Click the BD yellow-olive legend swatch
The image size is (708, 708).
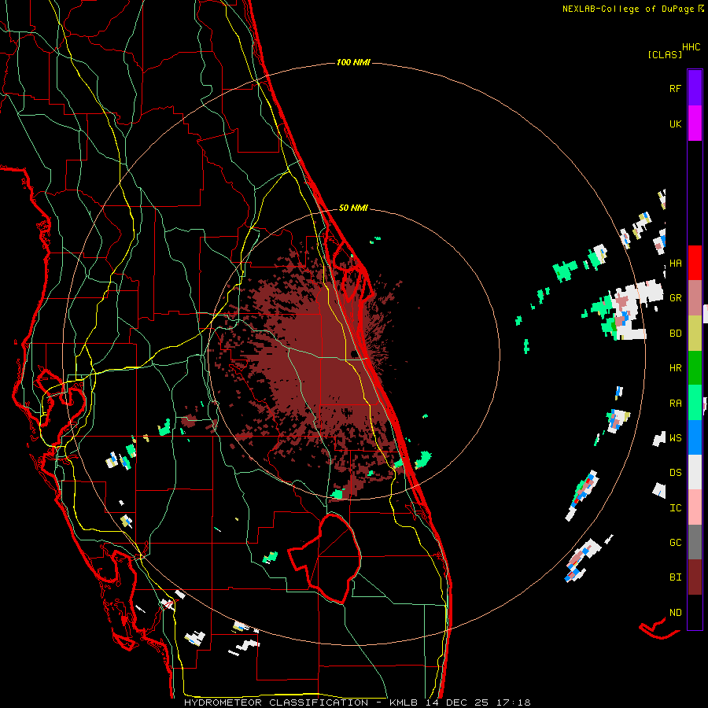(x=695, y=334)
